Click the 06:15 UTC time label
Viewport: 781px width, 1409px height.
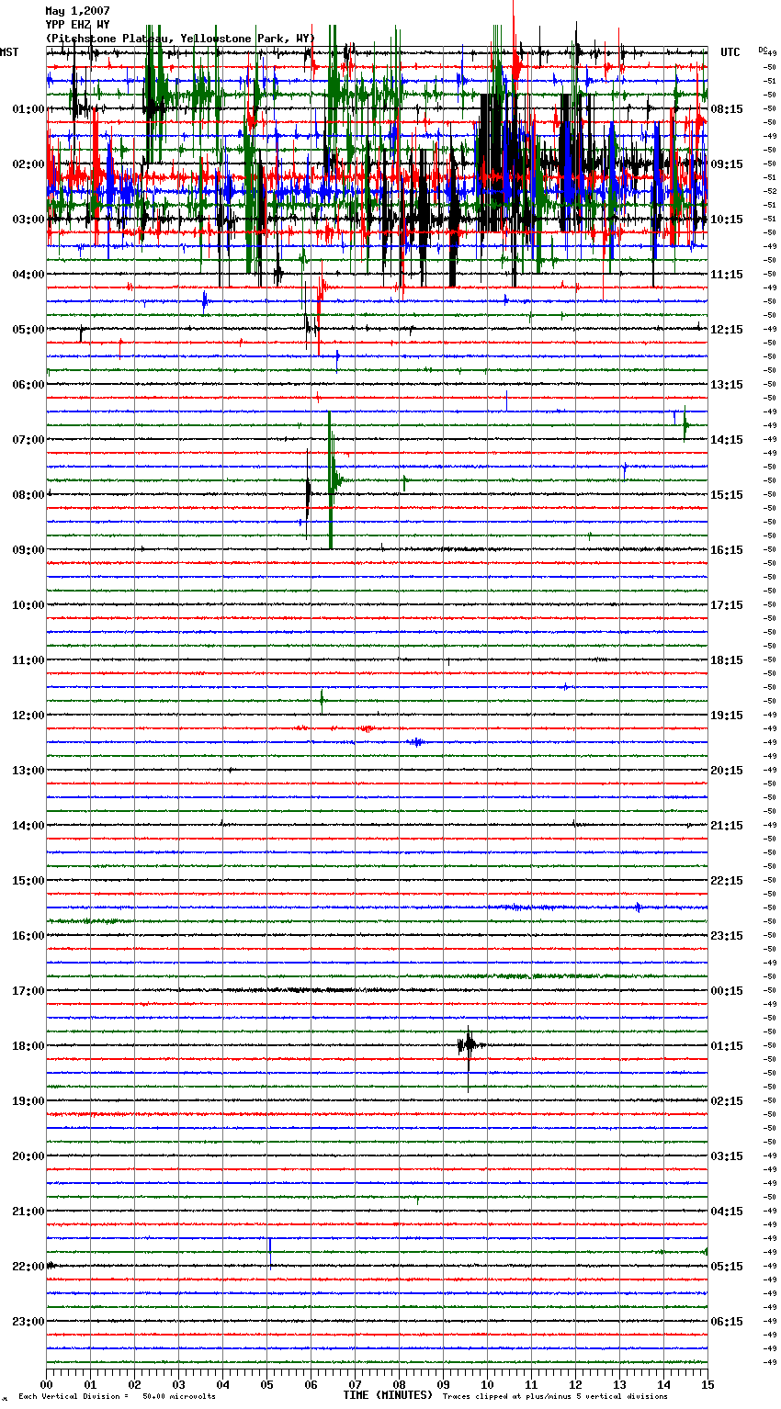(727, 1322)
